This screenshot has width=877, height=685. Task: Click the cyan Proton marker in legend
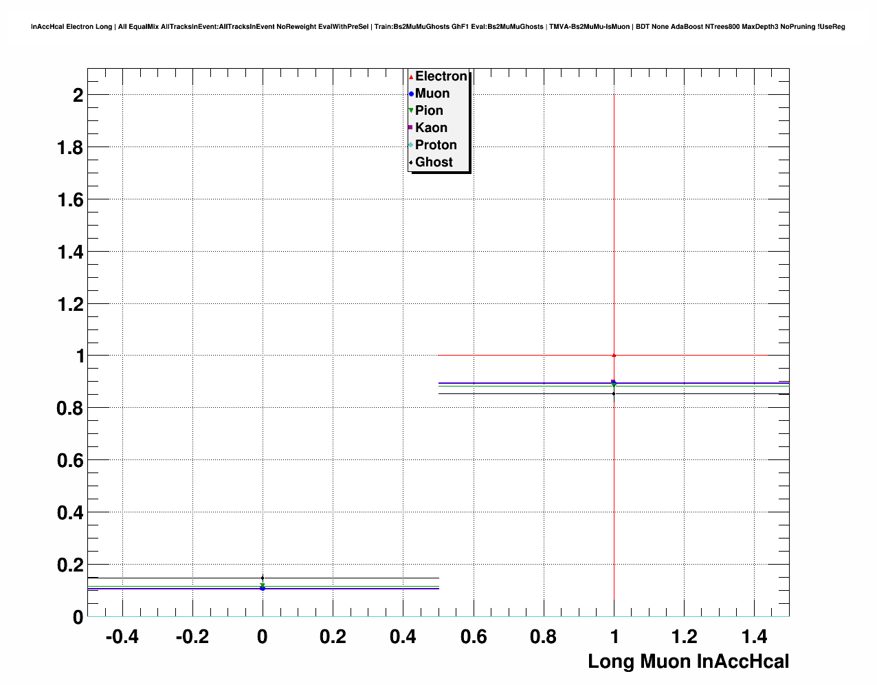tap(411, 145)
